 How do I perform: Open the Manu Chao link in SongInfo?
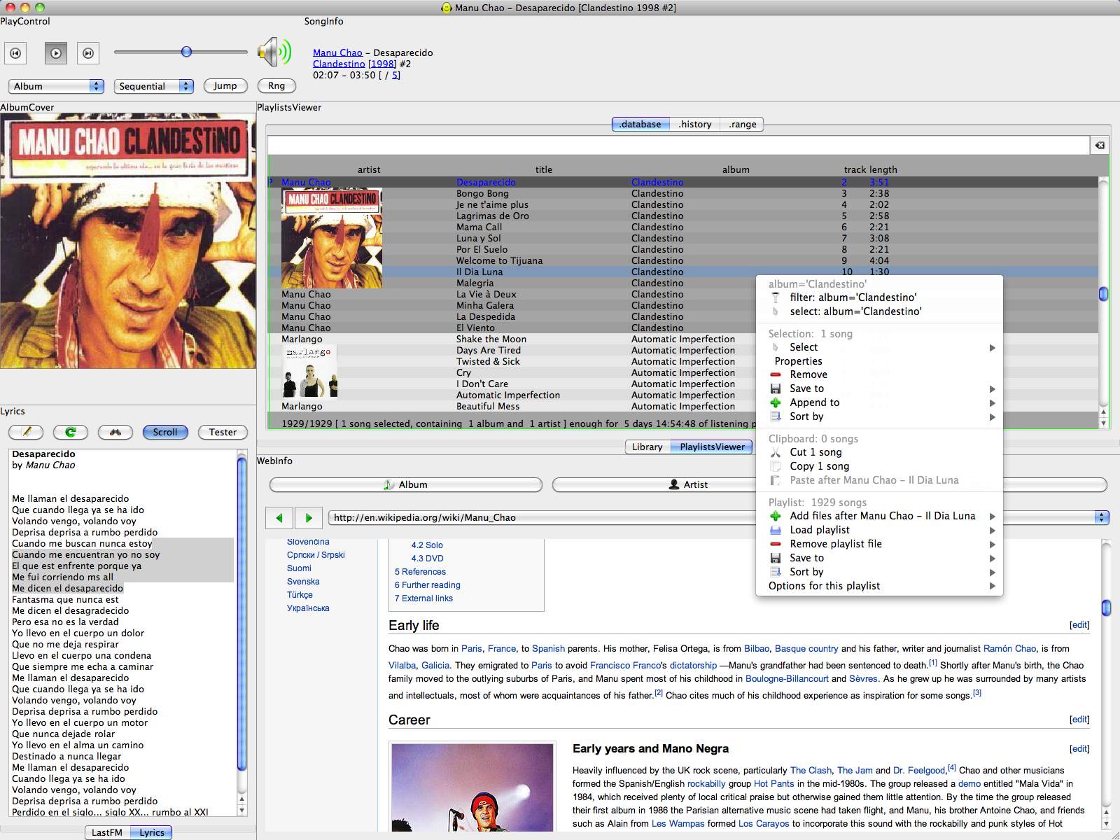coord(337,52)
